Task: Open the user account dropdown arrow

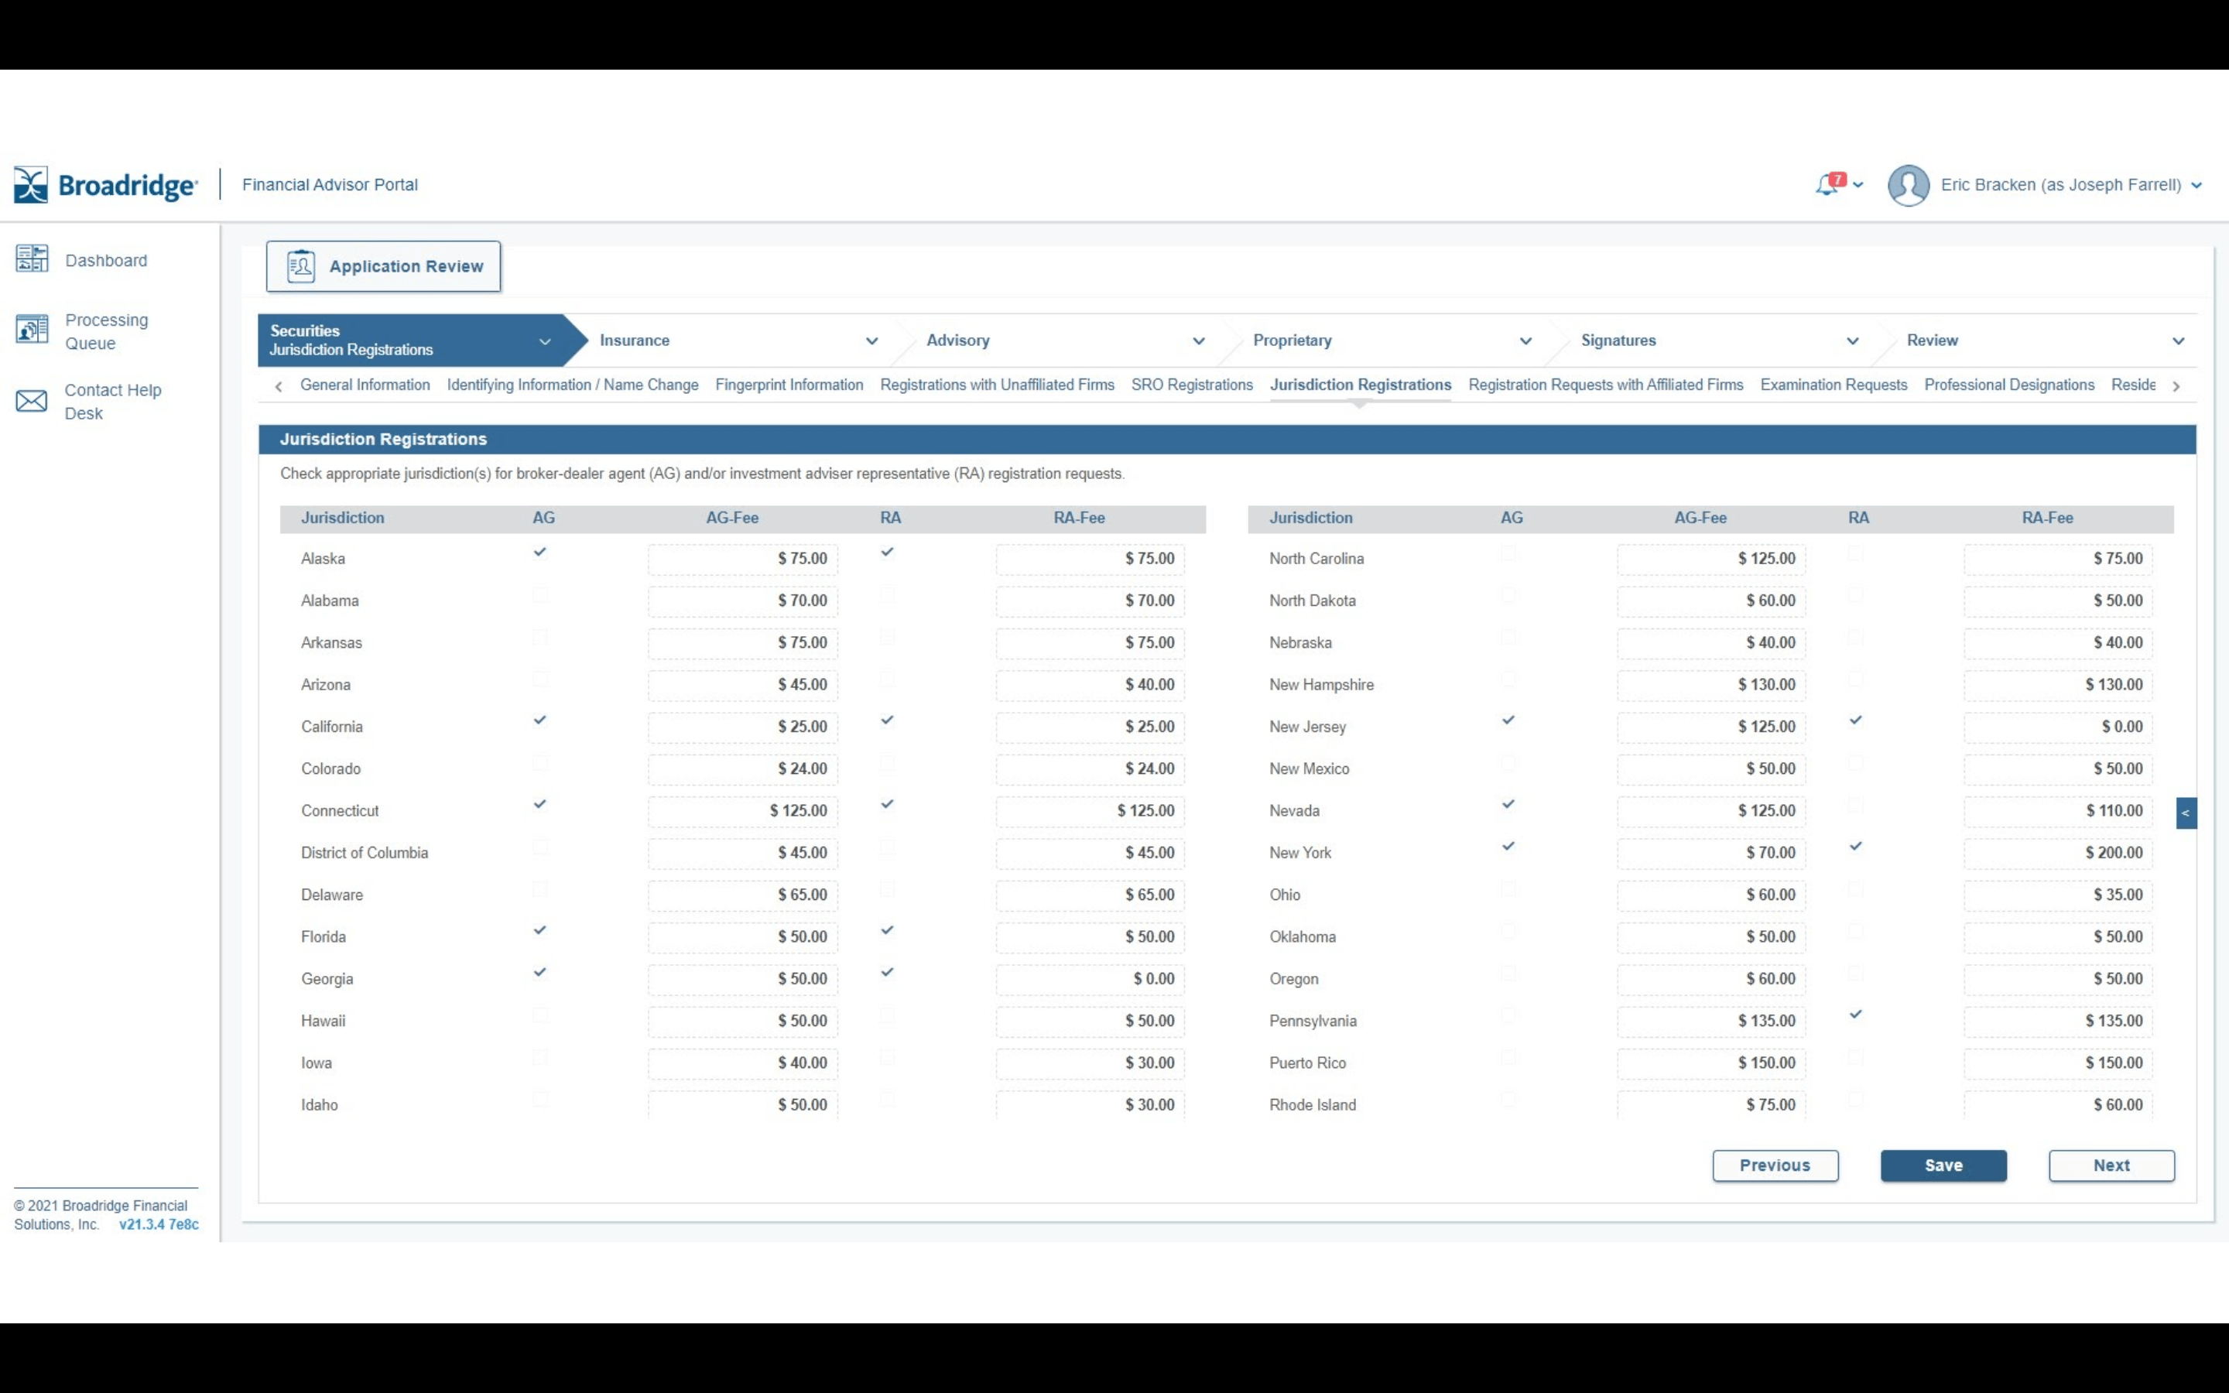Action: point(2196,185)
